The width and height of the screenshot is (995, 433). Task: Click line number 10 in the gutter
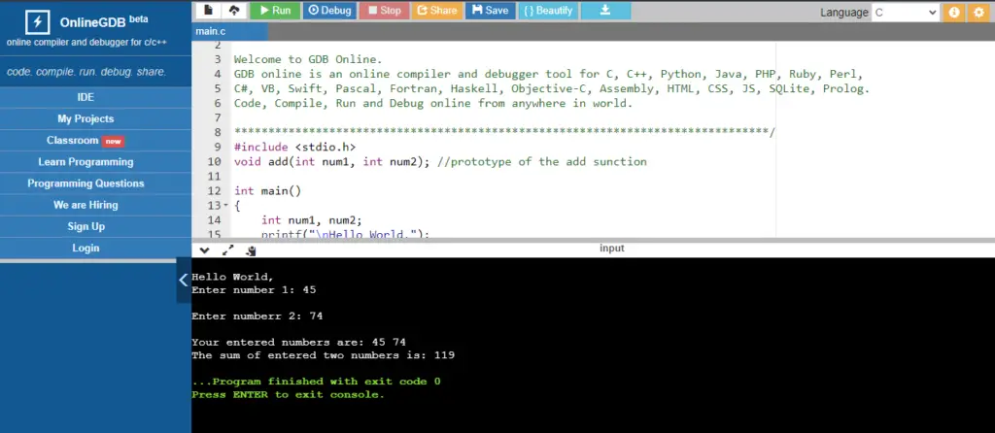tap(215, 162)
